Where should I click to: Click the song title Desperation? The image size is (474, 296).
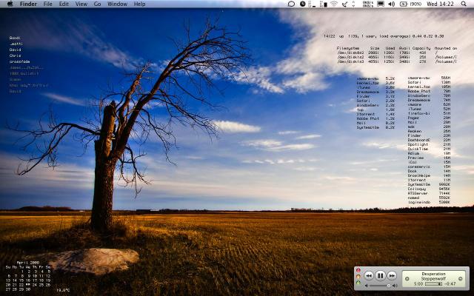(433, 274)
